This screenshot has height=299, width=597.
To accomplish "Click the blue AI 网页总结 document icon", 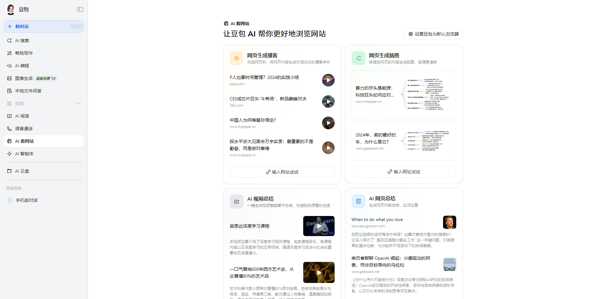I will [359, 201].
